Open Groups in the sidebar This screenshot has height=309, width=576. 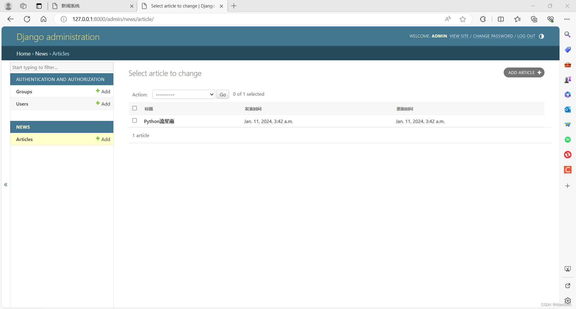24,92
